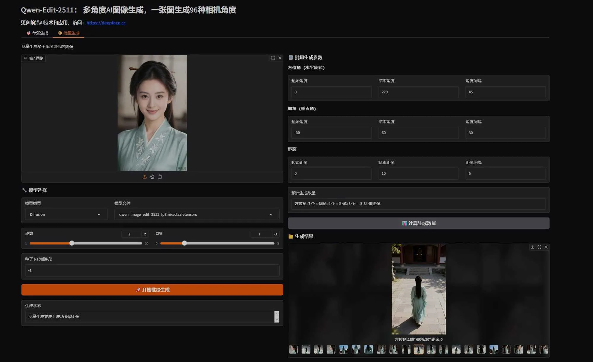Remove the uploaded input image
Screen dimensions: 593x362
(x=280, y=58)
